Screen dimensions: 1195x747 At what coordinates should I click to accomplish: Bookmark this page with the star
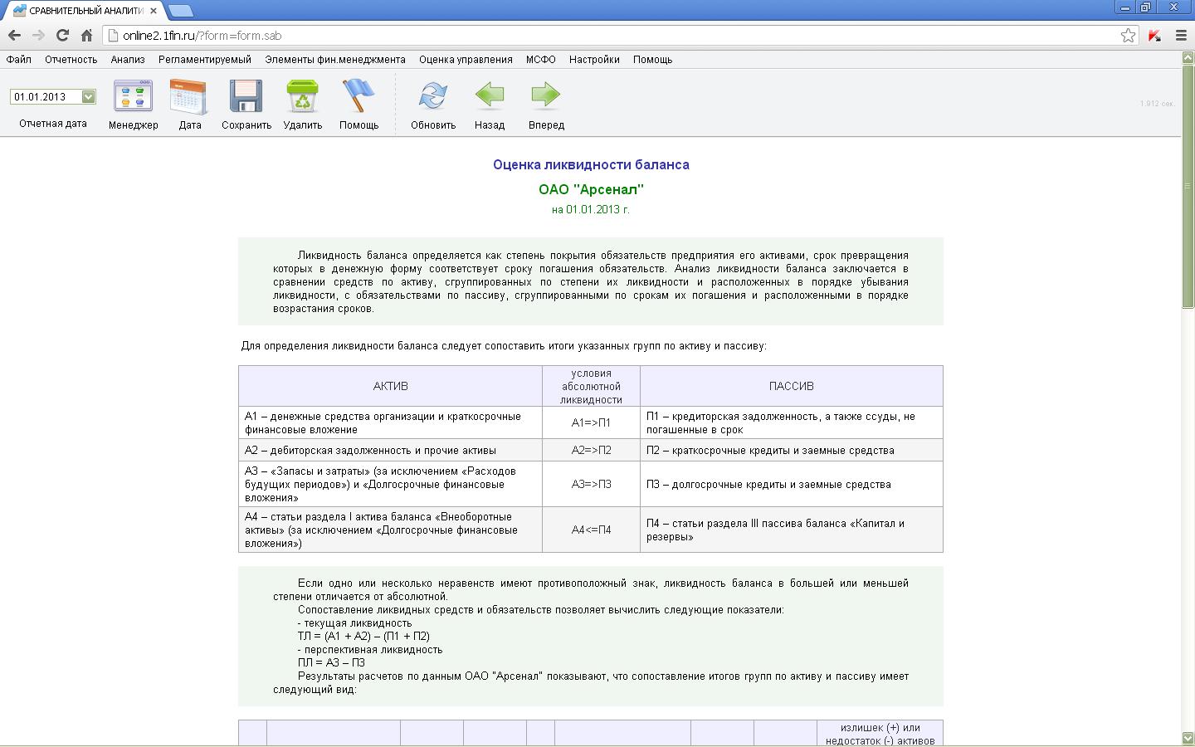pyautogui.click(x=1128, y=36)
